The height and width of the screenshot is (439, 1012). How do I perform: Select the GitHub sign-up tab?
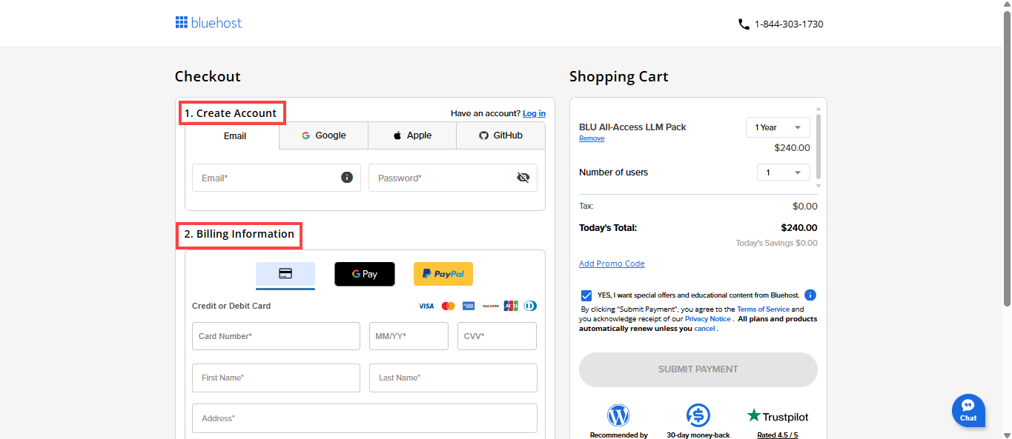[x=500, y=135]
